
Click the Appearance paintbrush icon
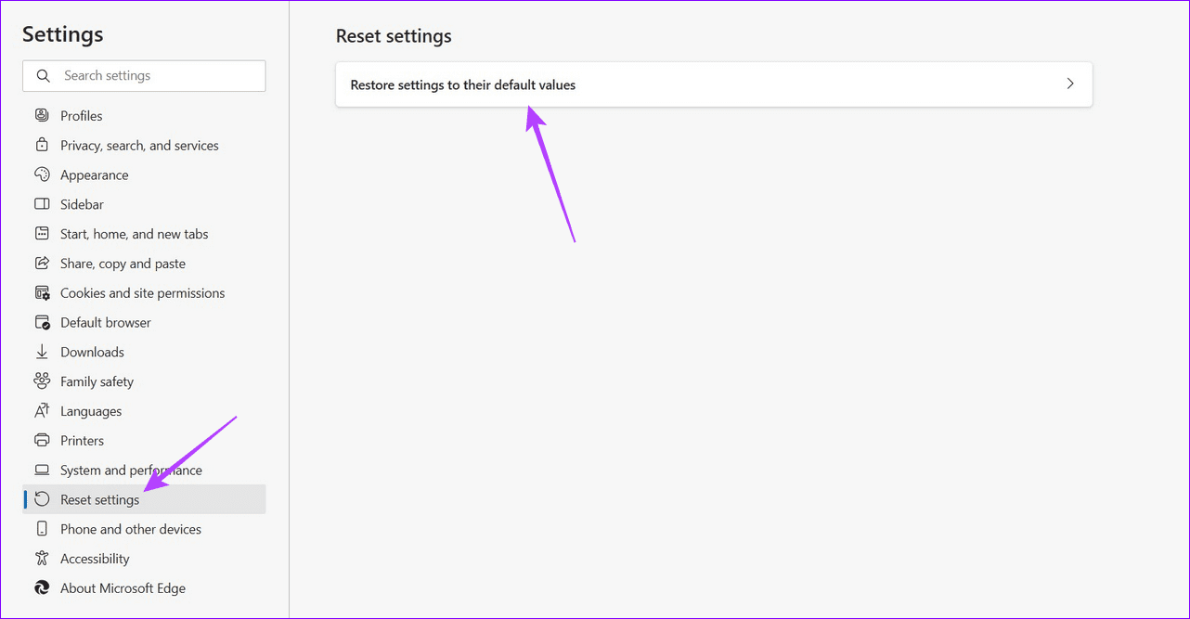tap(42, 174)
